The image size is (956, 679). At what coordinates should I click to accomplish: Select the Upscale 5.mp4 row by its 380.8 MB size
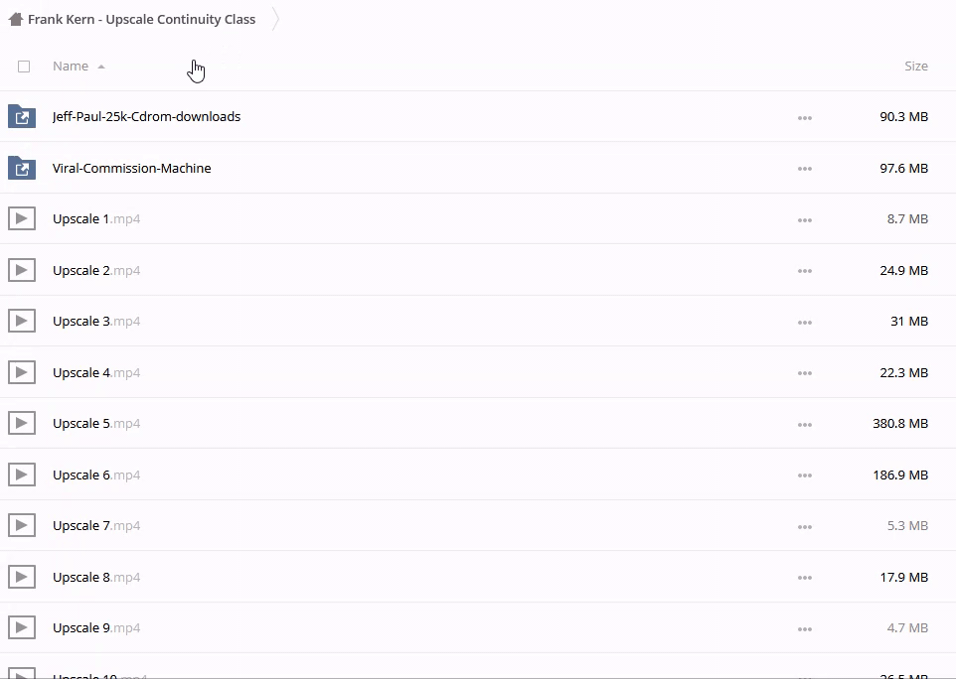899,424
